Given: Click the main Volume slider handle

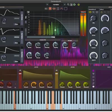Looking at the screenshot, I should (83, 15).
